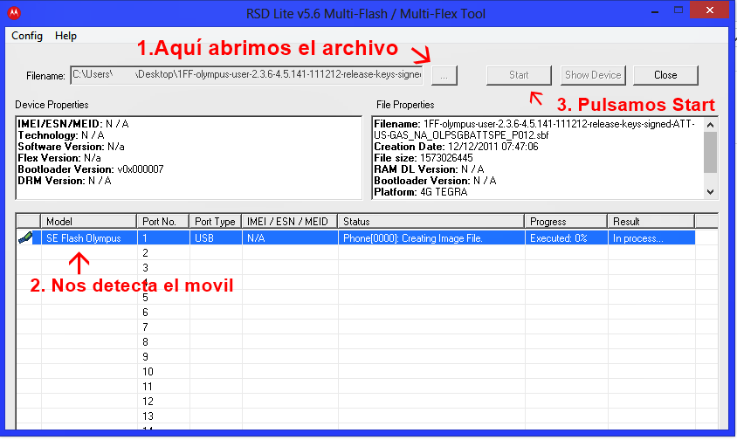Select port number 8 row
The image size is (737, 440).
(x=367, y=341)
